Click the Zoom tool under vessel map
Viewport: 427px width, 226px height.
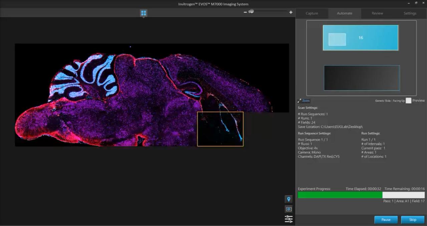304,100
